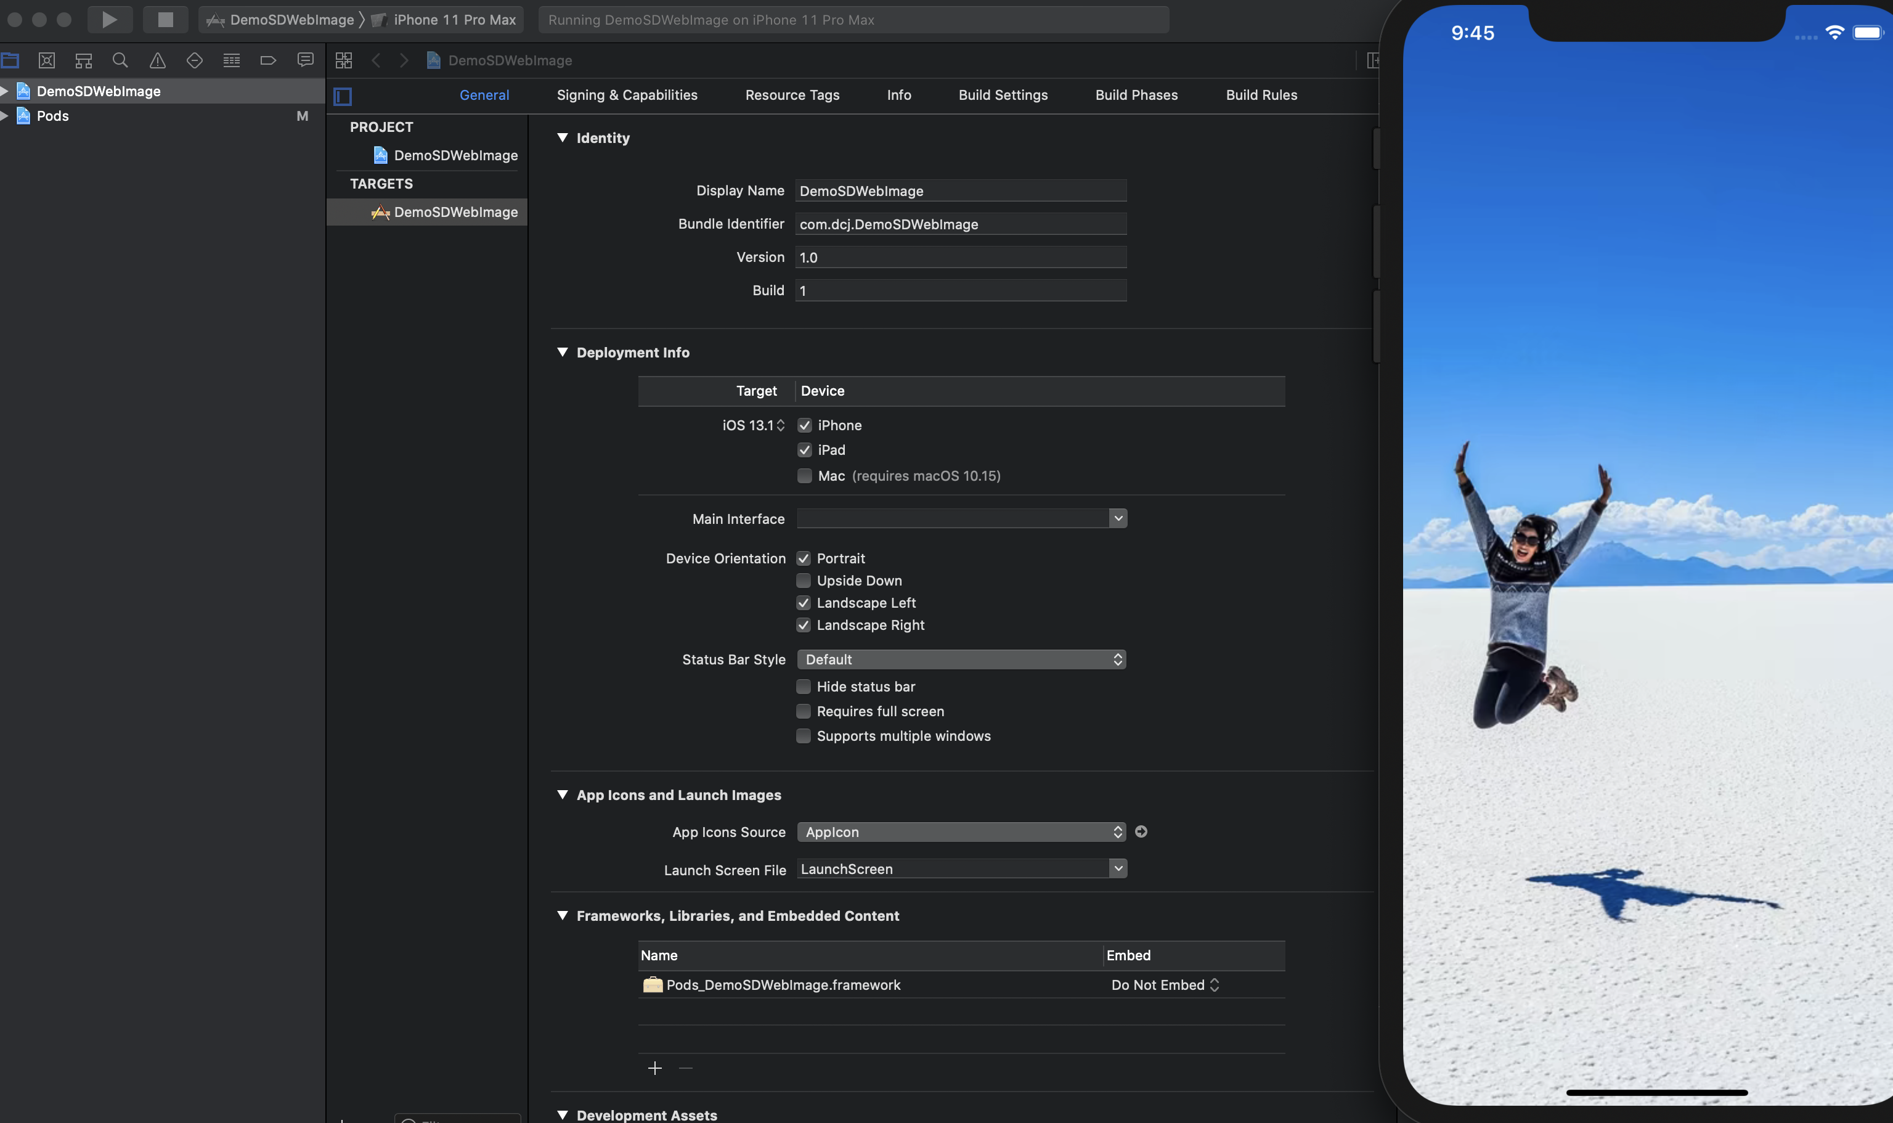Open the Project navigator folder icon
The image size is (1893, 1123).
10,60
